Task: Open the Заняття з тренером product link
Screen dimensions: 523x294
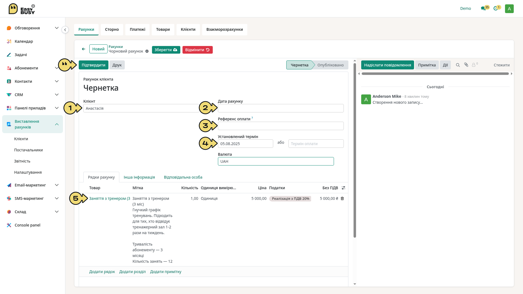Action: point(110,198)
